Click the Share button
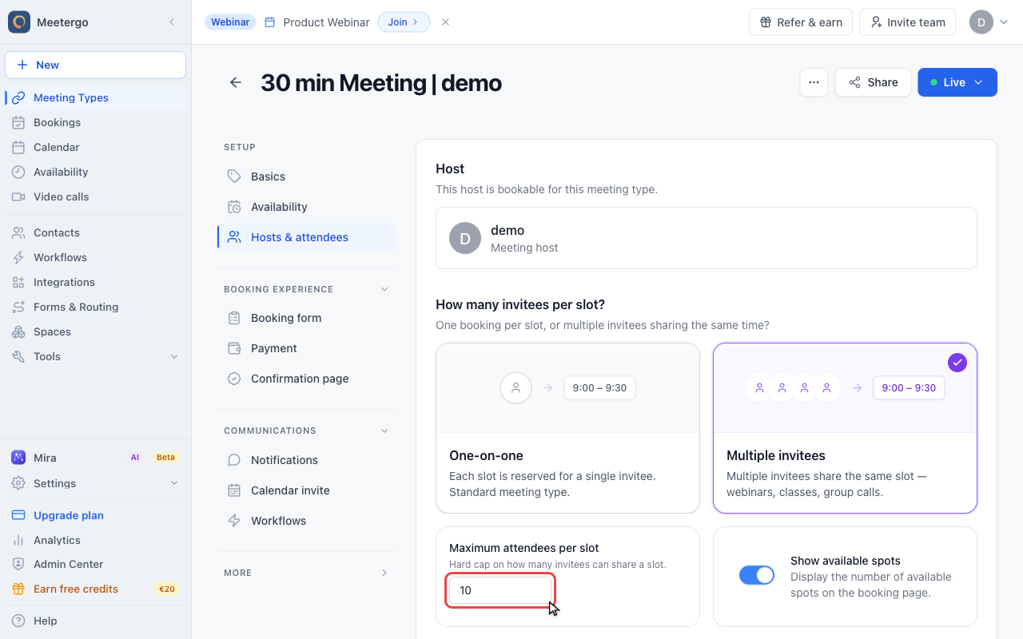 [873, 82]
